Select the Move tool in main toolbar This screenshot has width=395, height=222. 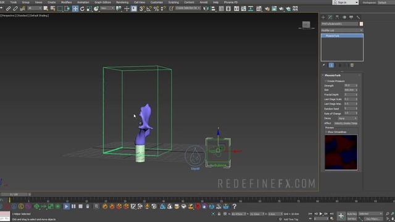point(75,9)
